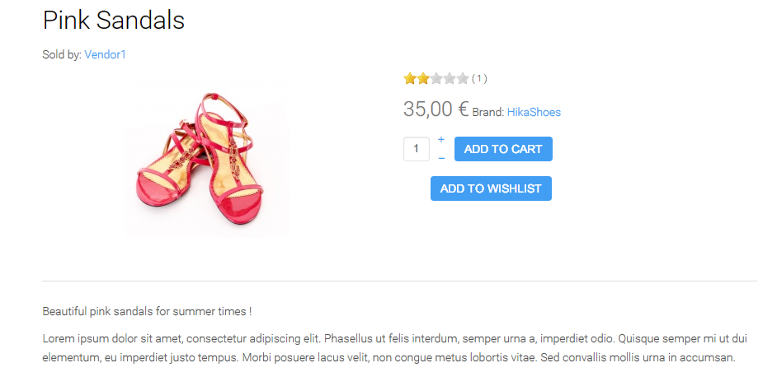Screen dimensions: 777x372
Task: Open the Vendor1 seller link
Action: click(105, 54)
